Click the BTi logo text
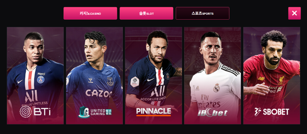This screenshot has width=307, height=134. [x=42, y=112]
